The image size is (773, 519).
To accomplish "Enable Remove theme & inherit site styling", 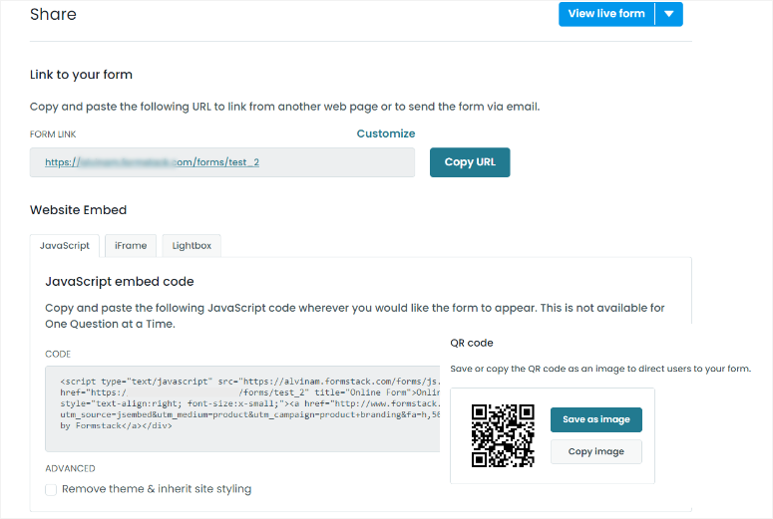I will (51, 490).
